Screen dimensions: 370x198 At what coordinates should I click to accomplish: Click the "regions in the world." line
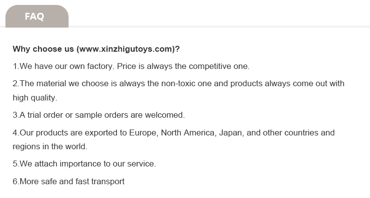[x=50, y=147]
